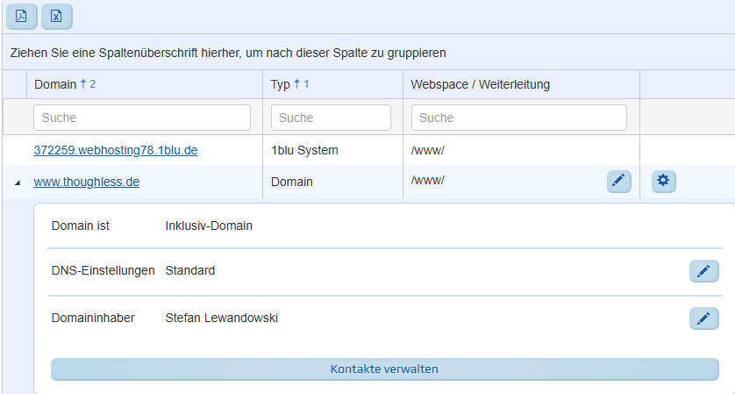Open the www.thoughless.de domain link
This screenshot has width=735, height=394.
click(x=87, y=182)
